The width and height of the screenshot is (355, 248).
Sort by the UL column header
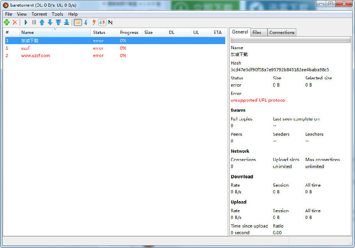[201, 32]
